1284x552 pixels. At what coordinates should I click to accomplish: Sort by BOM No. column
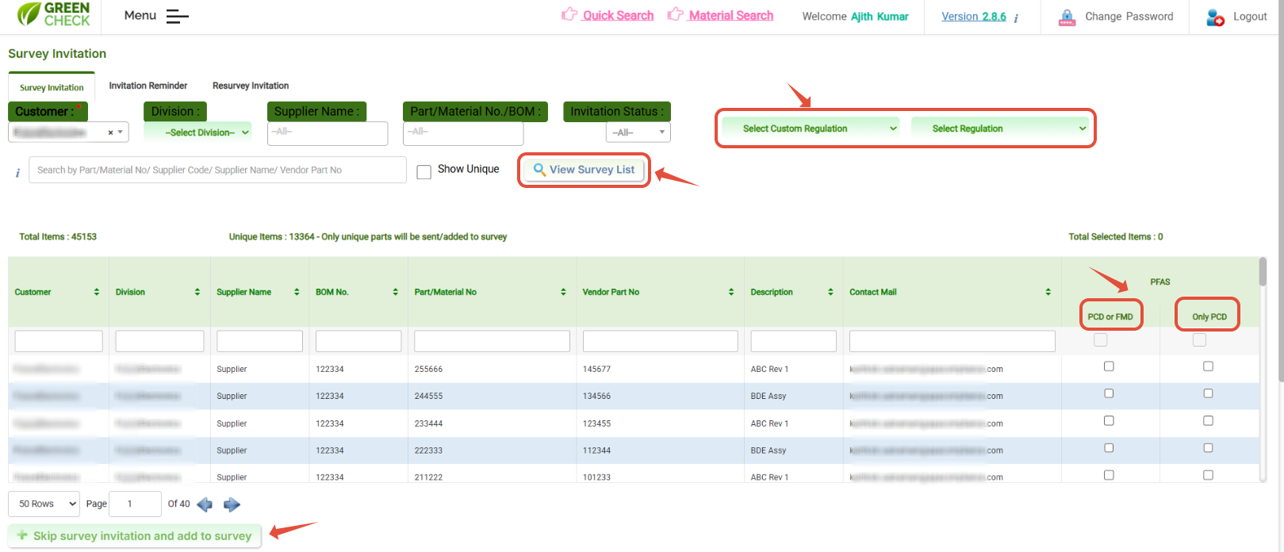pos(395,292)
